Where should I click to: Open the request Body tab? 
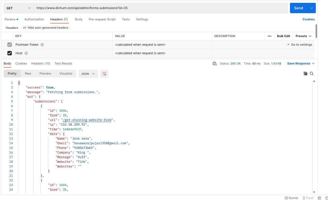[x=79, y=19]
